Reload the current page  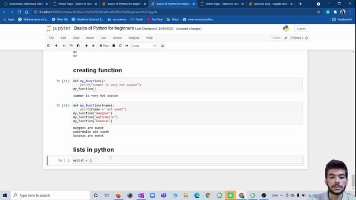(x=19, y=12)
